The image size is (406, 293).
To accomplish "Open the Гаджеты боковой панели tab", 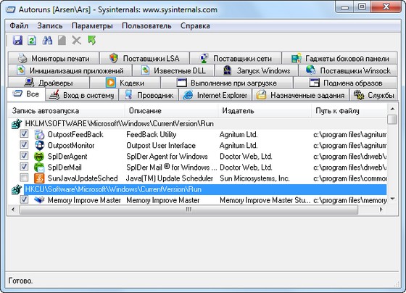I will (340, 58).
